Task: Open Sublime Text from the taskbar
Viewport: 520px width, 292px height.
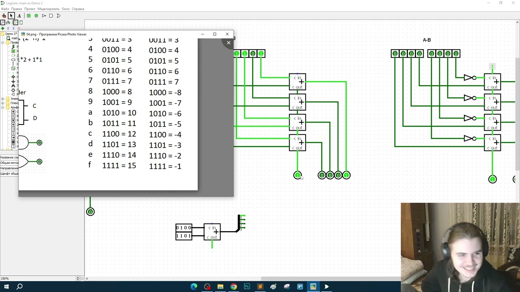Action: tap(260, 287)
